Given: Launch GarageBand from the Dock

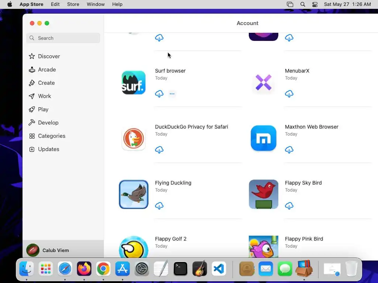Looking at the screenshot, I should click(x=200, y=269).
